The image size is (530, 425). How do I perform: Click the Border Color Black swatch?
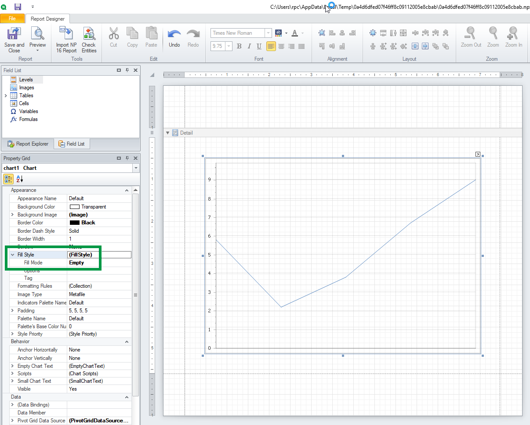coord(75,223)
